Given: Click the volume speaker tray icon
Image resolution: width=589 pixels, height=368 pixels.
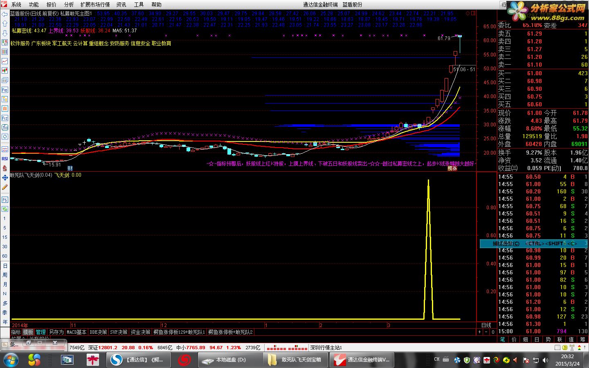Looking at the screenshot, I should pos(545,360).
